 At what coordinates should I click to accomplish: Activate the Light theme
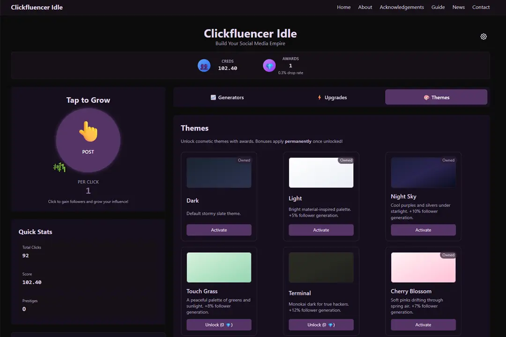click(321, 230)
